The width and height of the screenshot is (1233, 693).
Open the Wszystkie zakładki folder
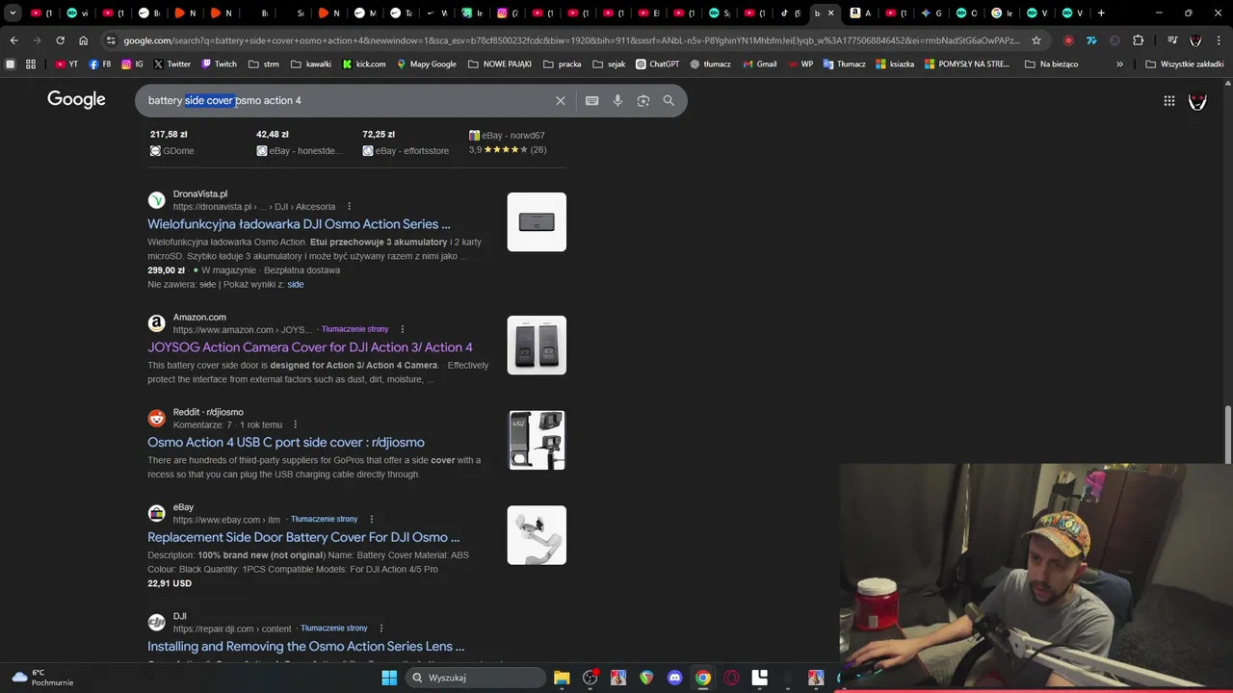(x=1185, y=64)
